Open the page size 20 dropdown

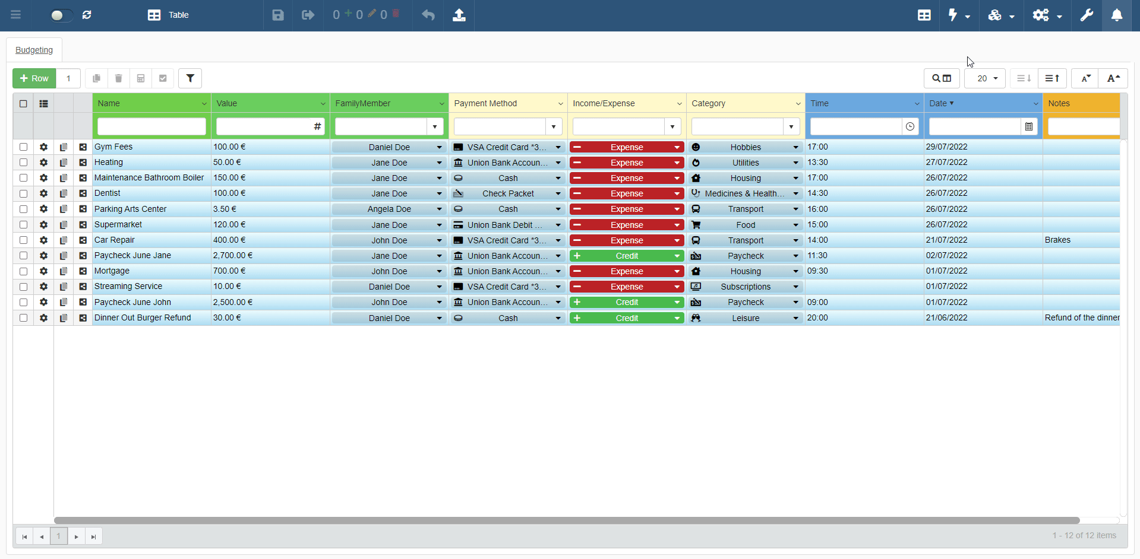(x=984, y=78)
